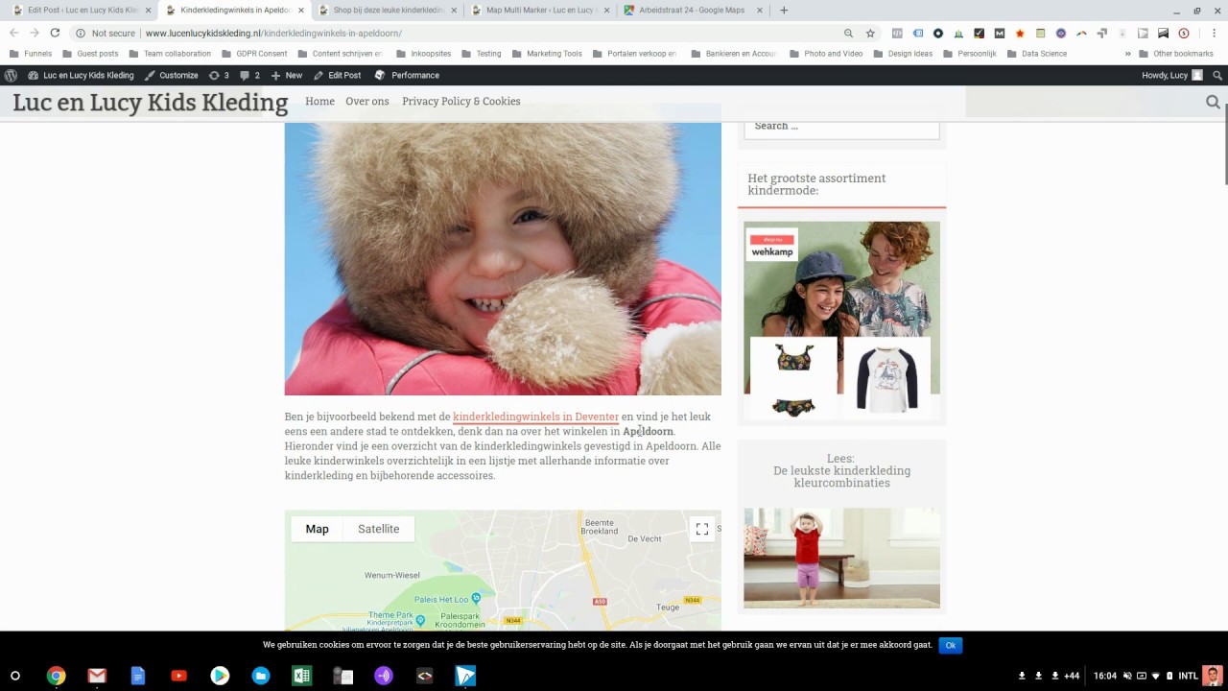Launch YouTube from the shelf
The image size is (1228, 691).
[x=178, y=676]
